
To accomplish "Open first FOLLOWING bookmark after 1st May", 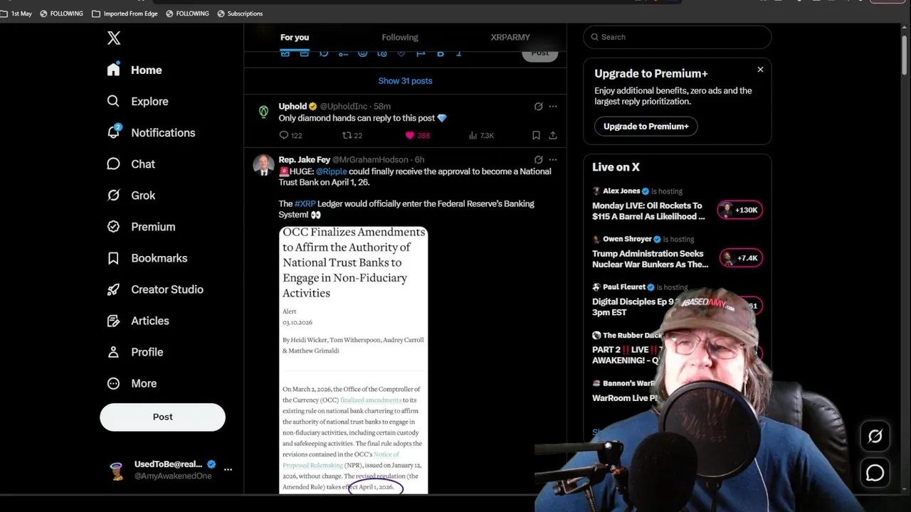I will coord(61,14).
